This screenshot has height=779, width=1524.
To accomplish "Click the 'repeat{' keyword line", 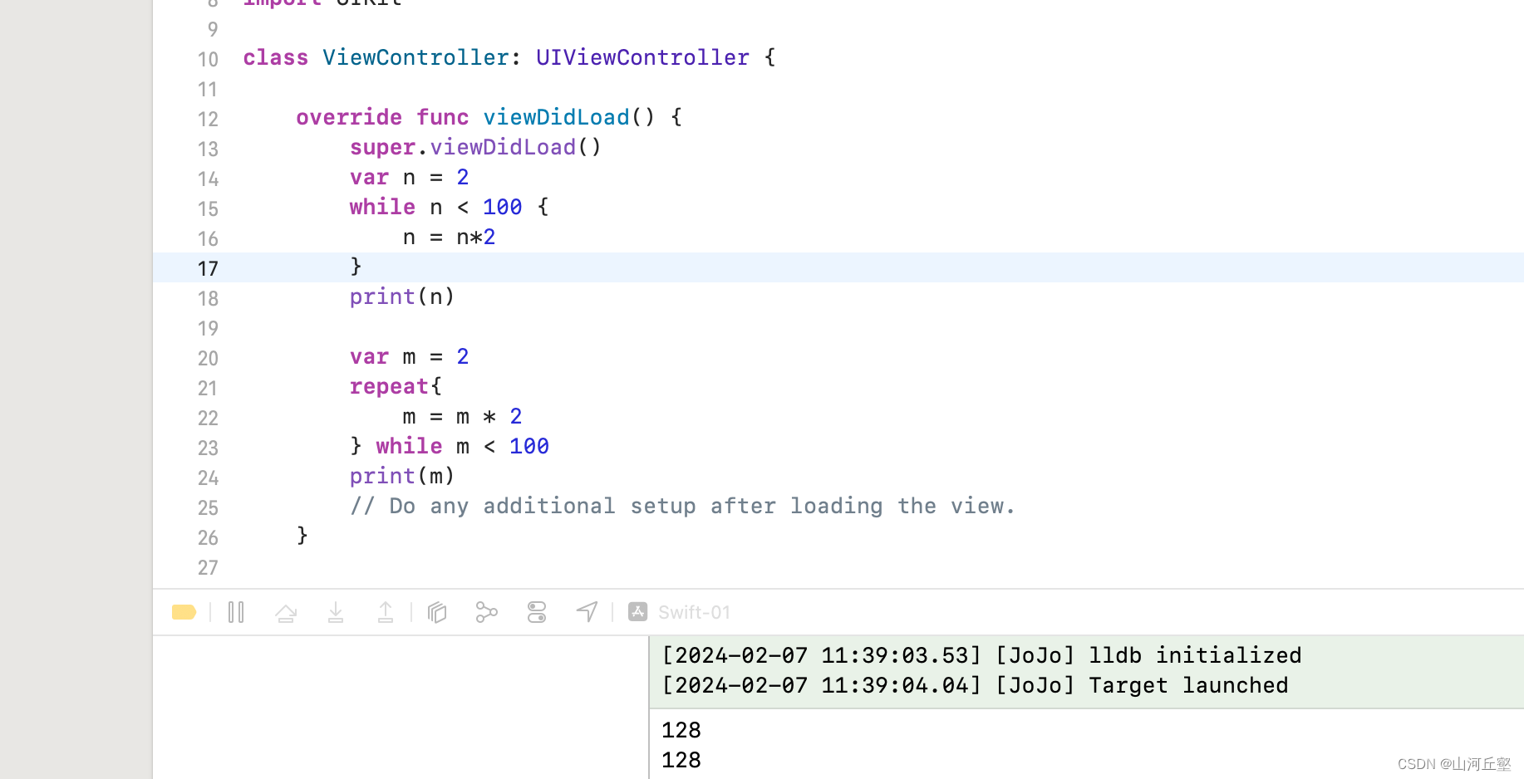I will [x=396, y=387].
